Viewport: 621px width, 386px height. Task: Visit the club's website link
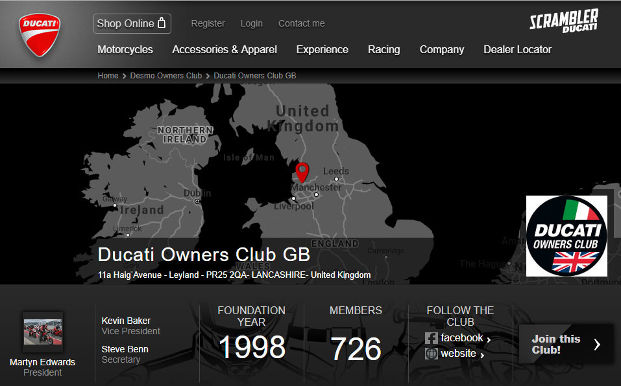point(458,353)
